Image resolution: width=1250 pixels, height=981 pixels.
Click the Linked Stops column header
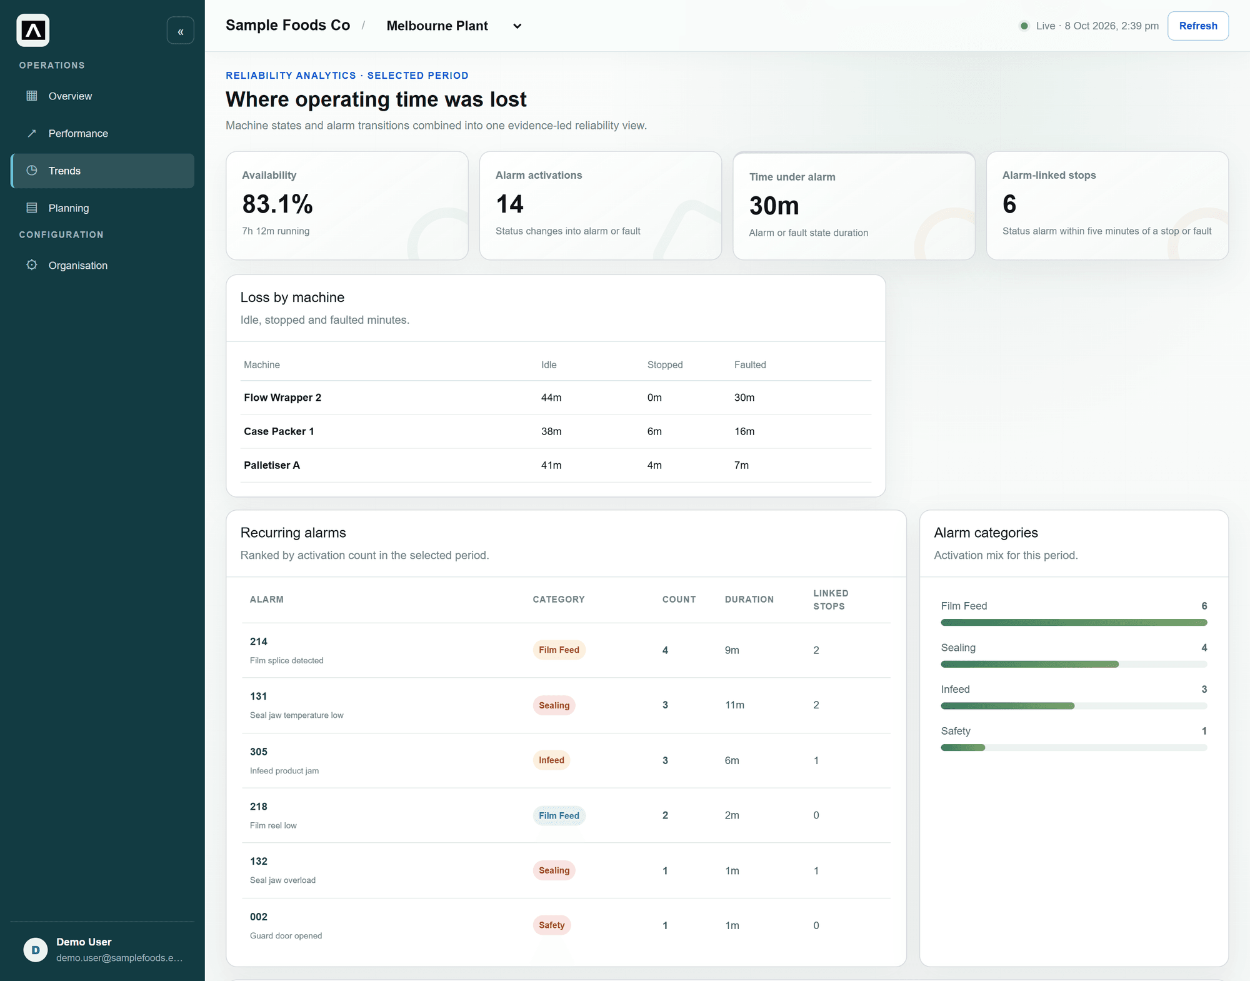coord(831,600)
